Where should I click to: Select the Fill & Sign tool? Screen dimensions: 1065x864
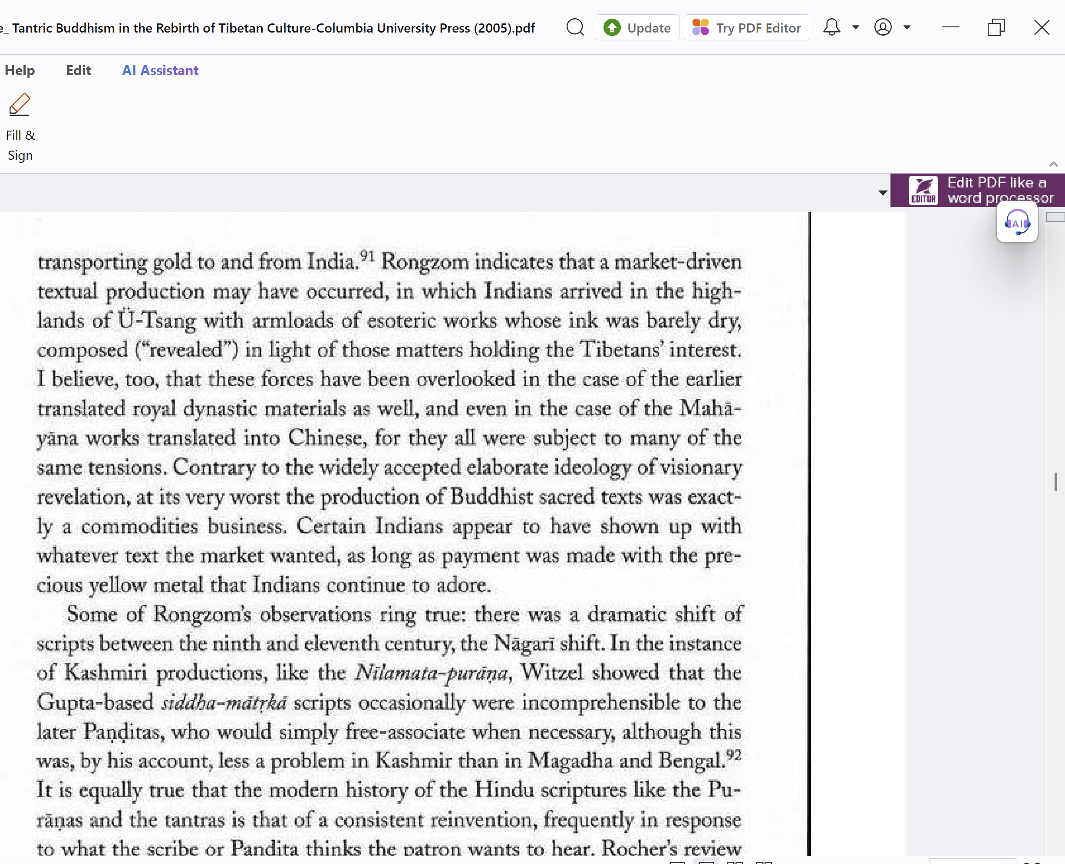coord(20,128)
